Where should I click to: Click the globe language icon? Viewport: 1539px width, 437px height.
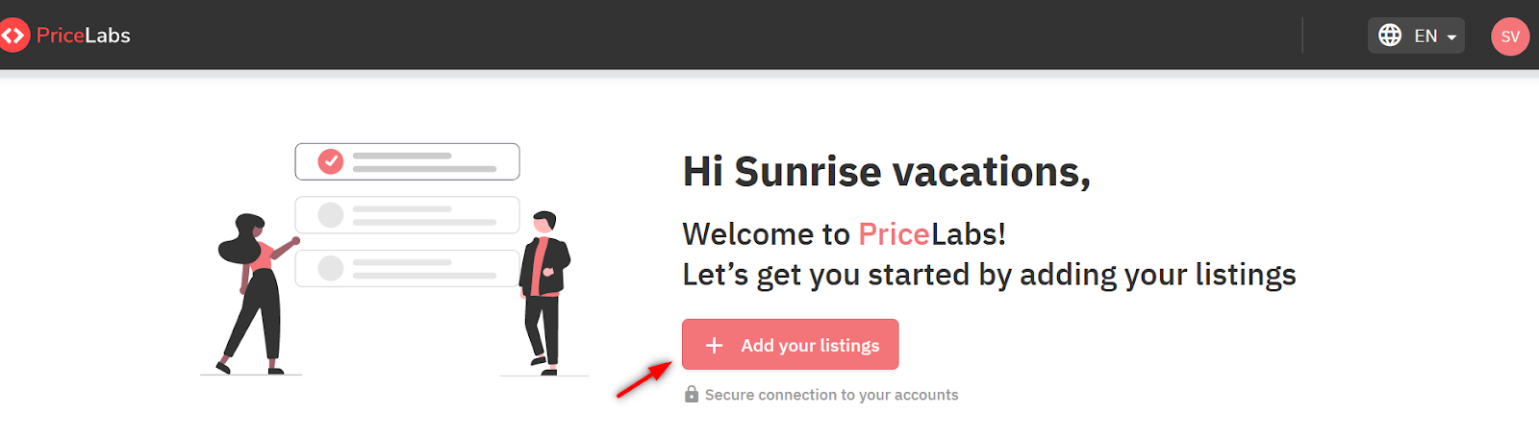click(x=1390, y=36)
